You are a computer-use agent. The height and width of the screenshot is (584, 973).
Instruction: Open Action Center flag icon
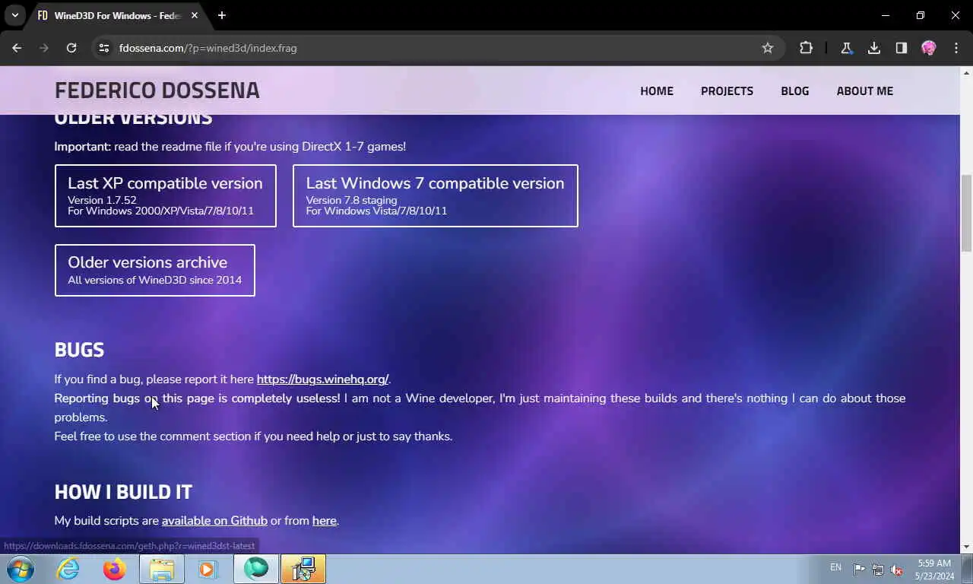pyautogui.click(x=859, y=569)
